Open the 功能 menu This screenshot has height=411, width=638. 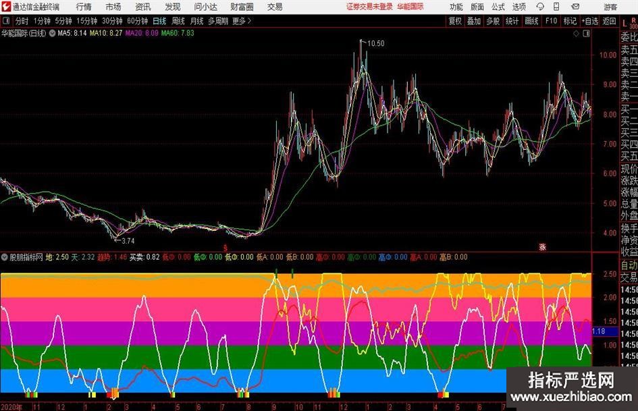tap(456, 7)
